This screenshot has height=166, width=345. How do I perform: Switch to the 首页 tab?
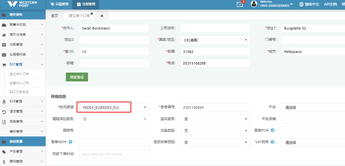coord(55,16)
